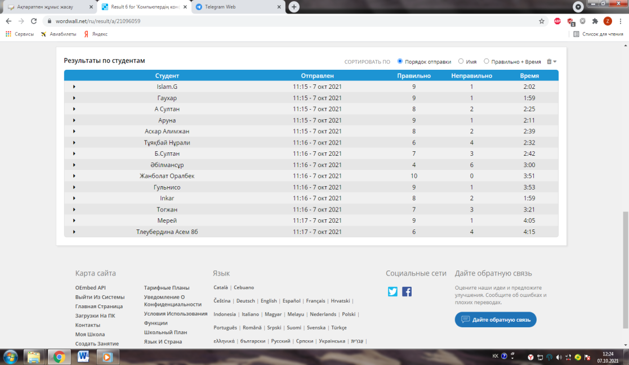Click the Жанболат Оралбек student name
Image resolution: width=629 pixels, height=365 pixels.
[167, 176]
